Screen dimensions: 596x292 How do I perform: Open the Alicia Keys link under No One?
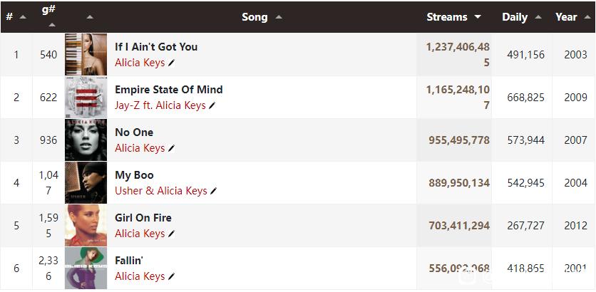click(x=140, y=148)
